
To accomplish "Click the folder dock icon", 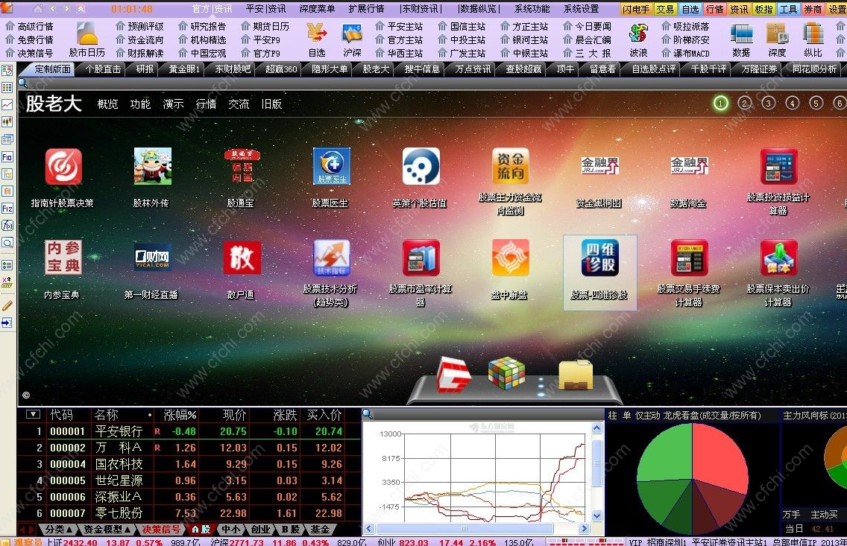I will [576, 375].
